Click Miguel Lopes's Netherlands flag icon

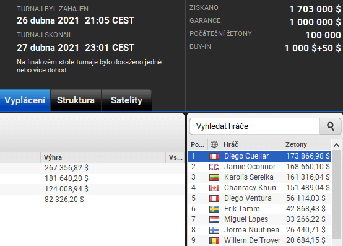pyautogui.click(x=214, y=219)
